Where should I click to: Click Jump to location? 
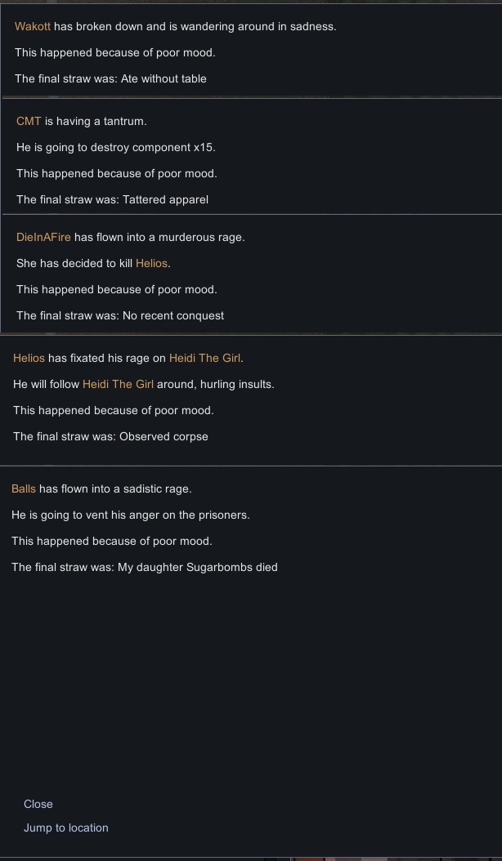pos(66,828)
